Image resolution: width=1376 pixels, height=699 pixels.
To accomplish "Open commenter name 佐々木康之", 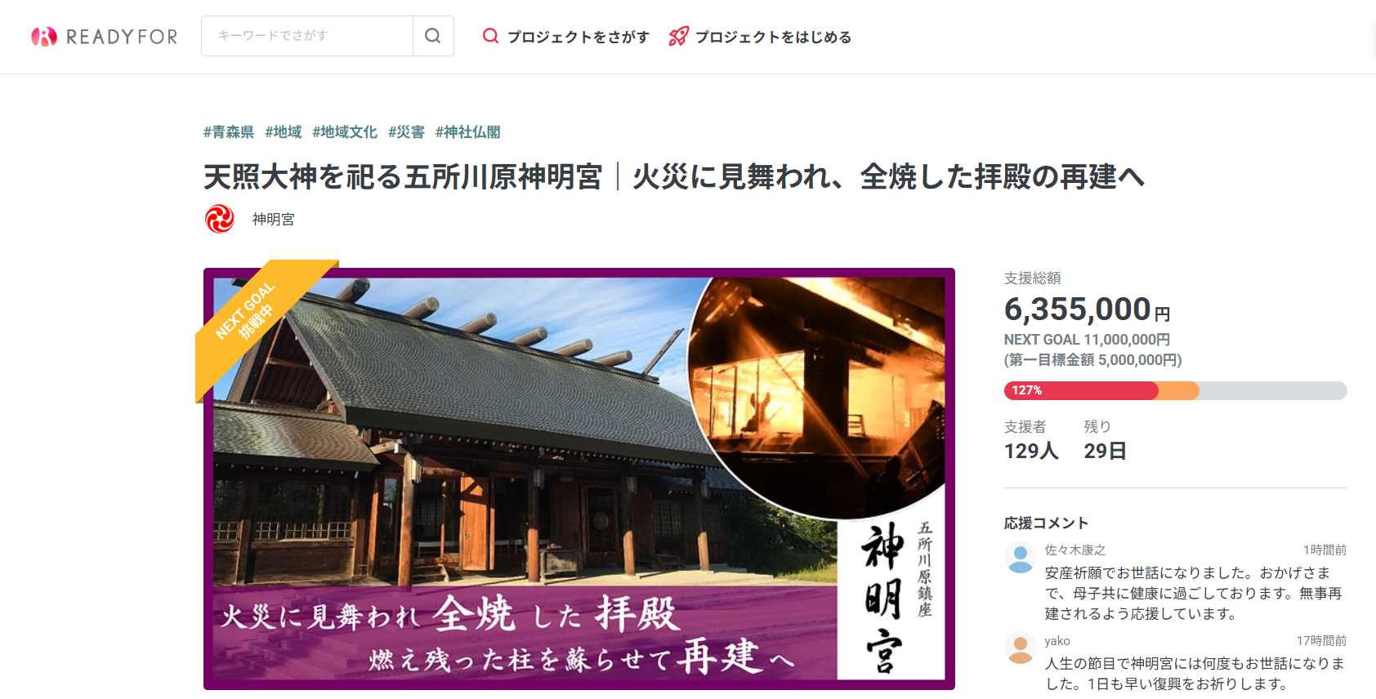I will point(1074,550).
